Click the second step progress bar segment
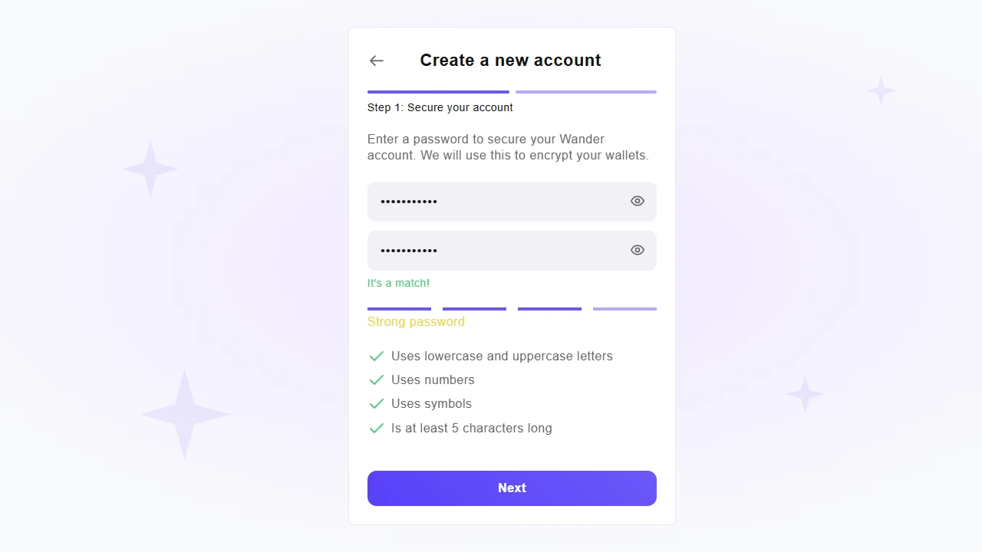 [586, 92]
